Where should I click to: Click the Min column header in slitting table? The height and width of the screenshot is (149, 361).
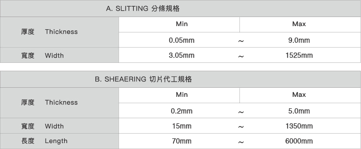click(x=182, y=24)
